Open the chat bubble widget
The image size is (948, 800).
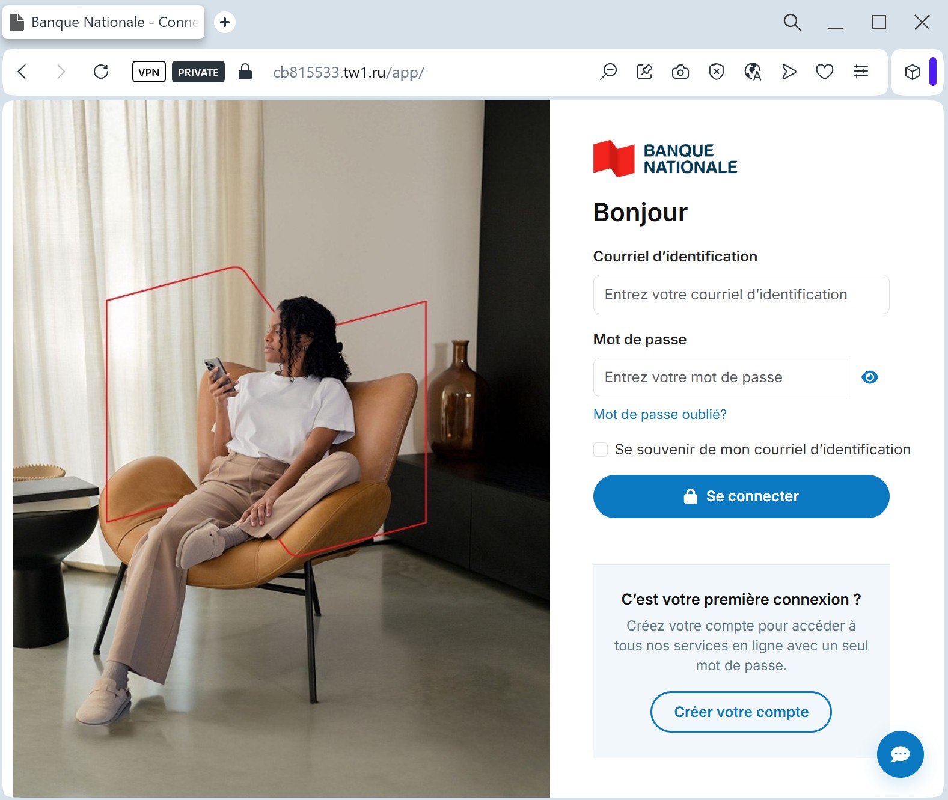[900, 754]
